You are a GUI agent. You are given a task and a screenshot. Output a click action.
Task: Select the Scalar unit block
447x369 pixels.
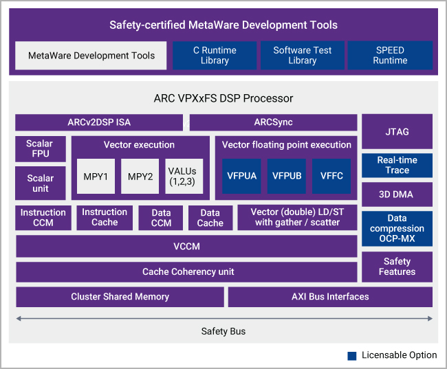[x=41, y=183]
